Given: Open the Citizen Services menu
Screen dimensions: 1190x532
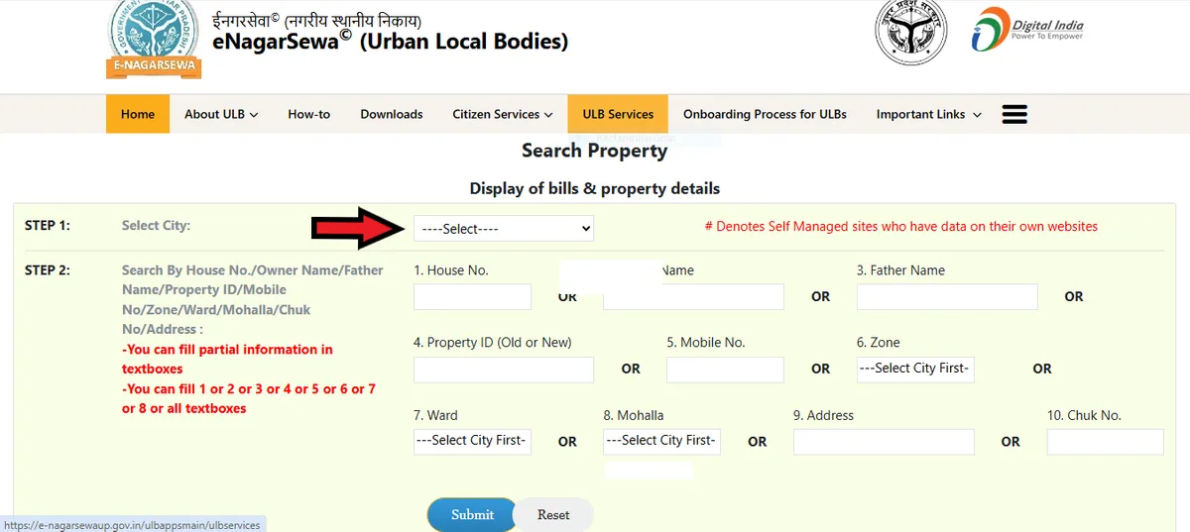Looking at the screenshot, I should (x=502, y=114).
